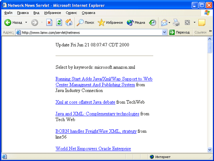
Task: Click the page icon in address bar
Action: pyautogui.click(x=18, y=33)
